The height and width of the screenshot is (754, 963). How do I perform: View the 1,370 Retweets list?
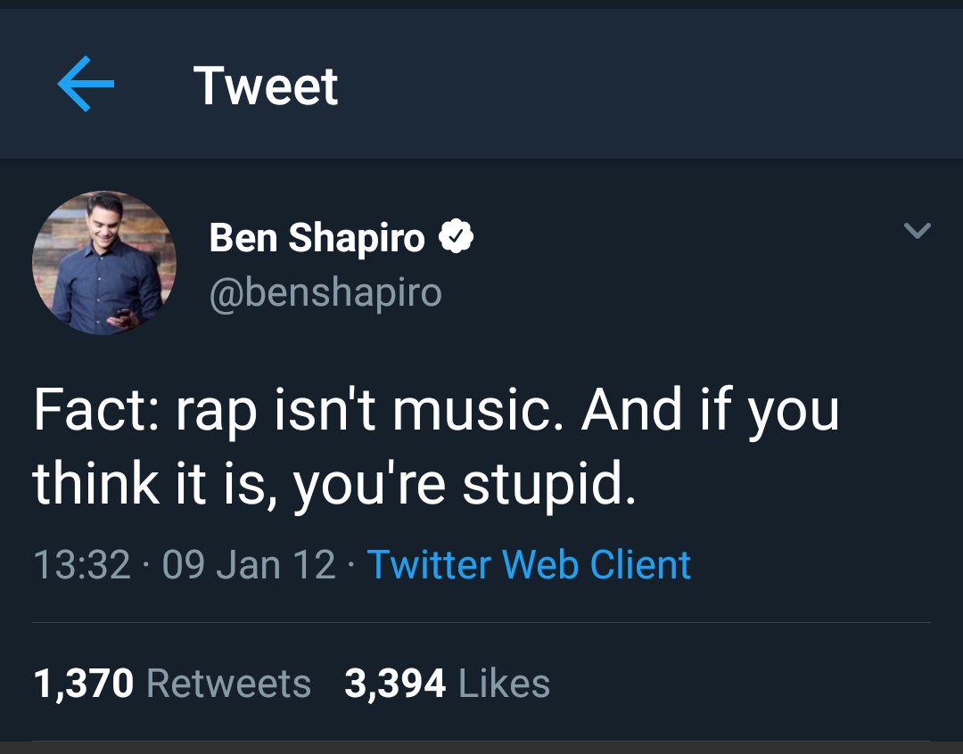[172, 684]
